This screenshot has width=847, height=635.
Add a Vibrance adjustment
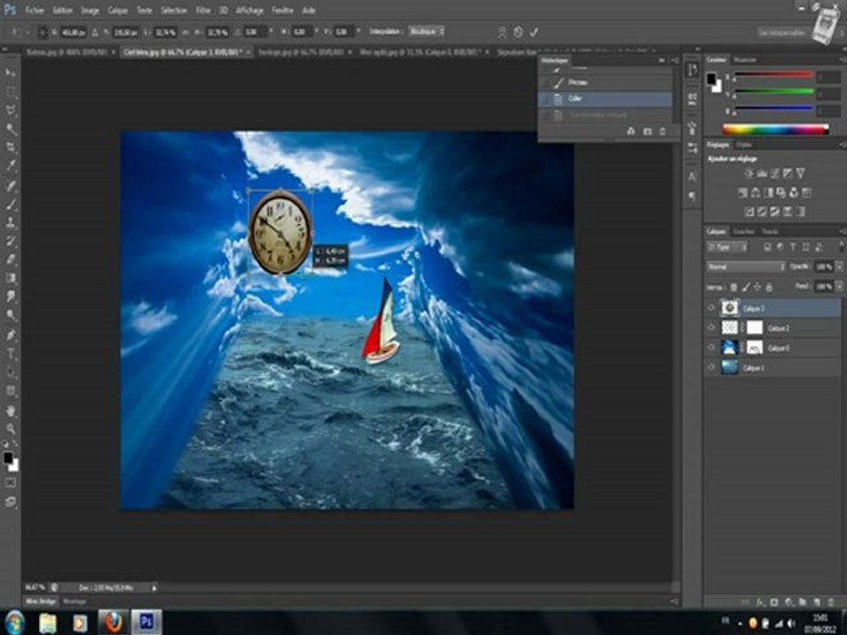coord(800,174)
